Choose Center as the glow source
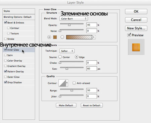 point(60,57)
